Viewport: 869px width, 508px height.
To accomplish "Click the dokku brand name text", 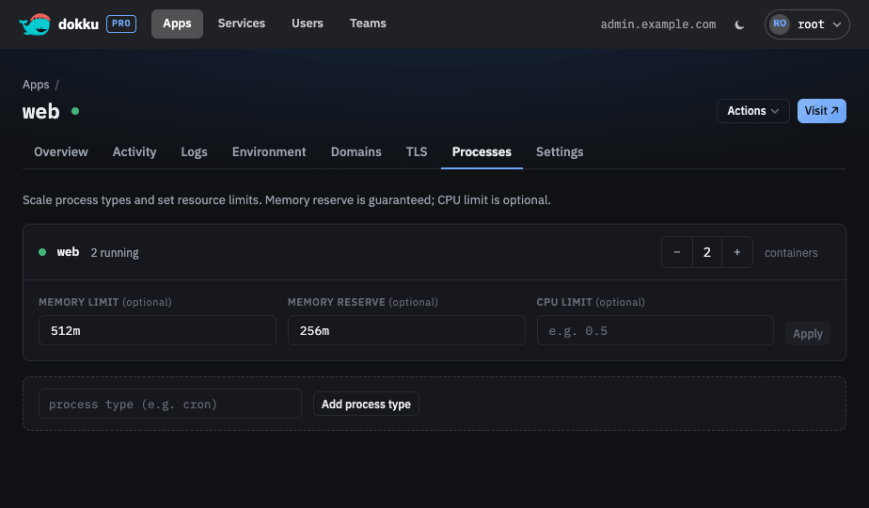I will 78,24.
